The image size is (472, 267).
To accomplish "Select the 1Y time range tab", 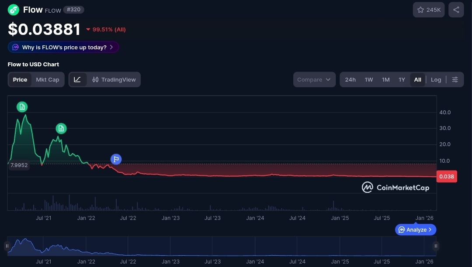I will click(x=402, y=79).
